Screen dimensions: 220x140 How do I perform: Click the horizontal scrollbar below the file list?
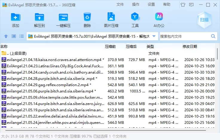[106, 130]
